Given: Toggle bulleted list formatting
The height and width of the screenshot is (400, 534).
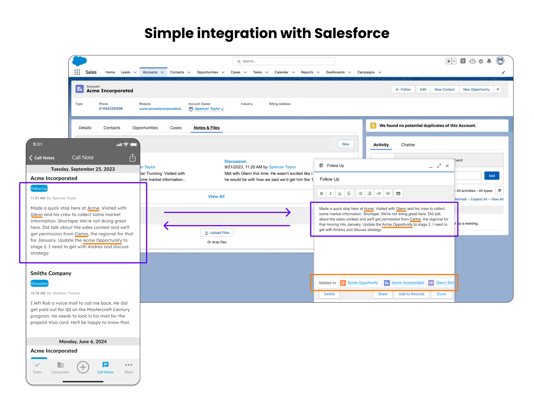Looking at the screenshot, I should [x=360, y=193].
